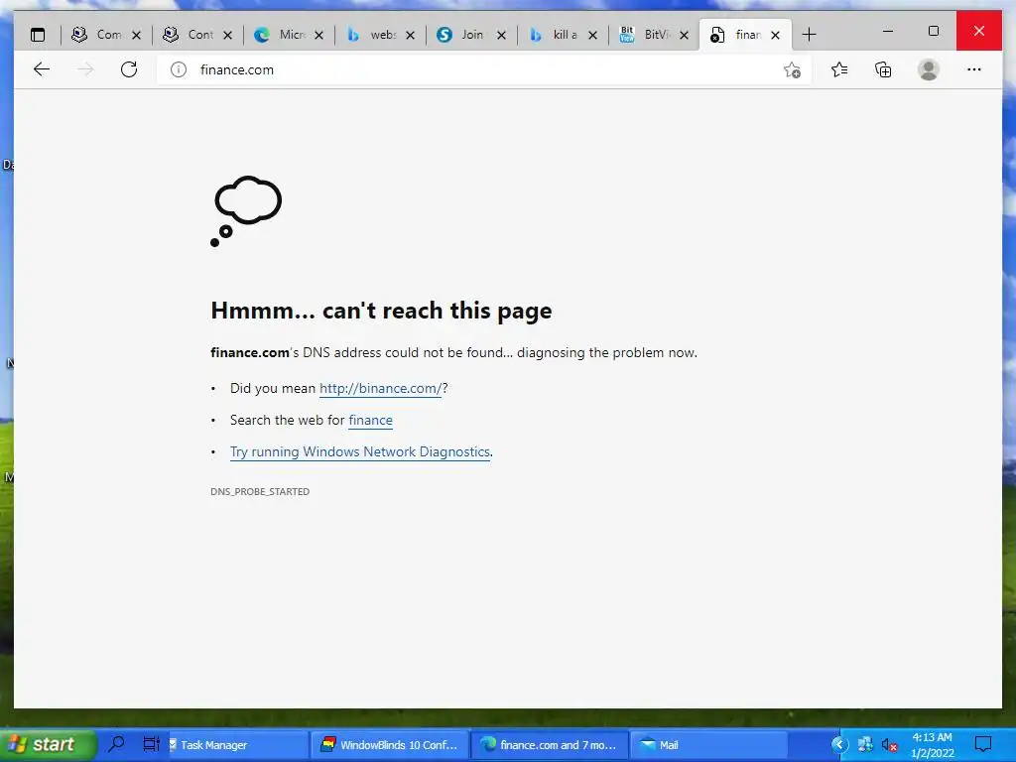Open network status tray icon
Screen dimensions: 1016x762
[x=865, y=744]
